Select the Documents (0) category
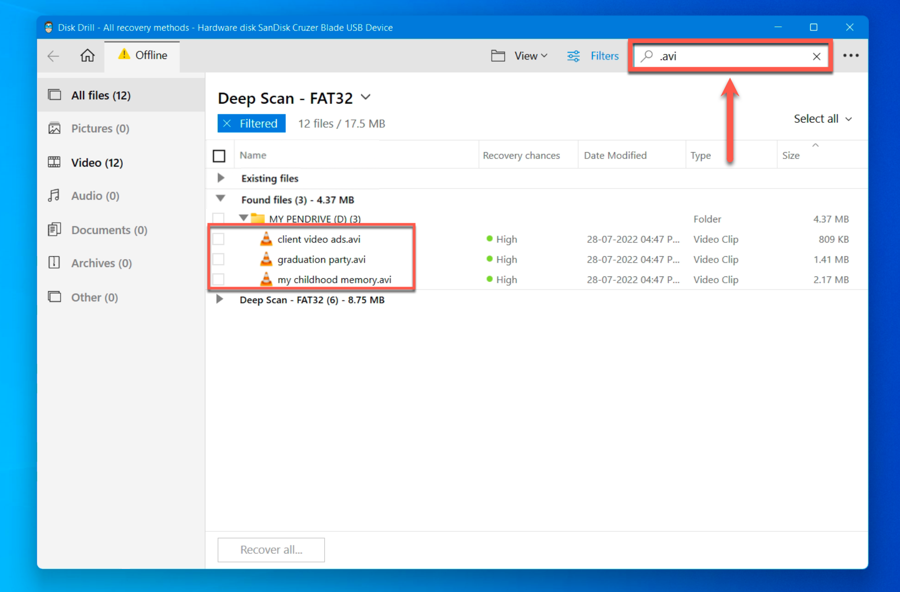This screenshot has width=900, height=592. point(121,230)
